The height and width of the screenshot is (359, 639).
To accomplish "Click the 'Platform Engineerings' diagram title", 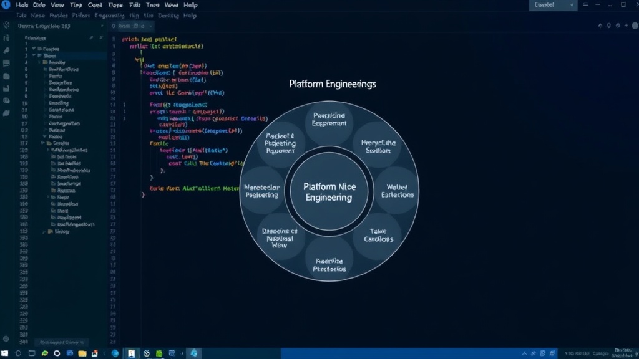I will pos(333,84).
